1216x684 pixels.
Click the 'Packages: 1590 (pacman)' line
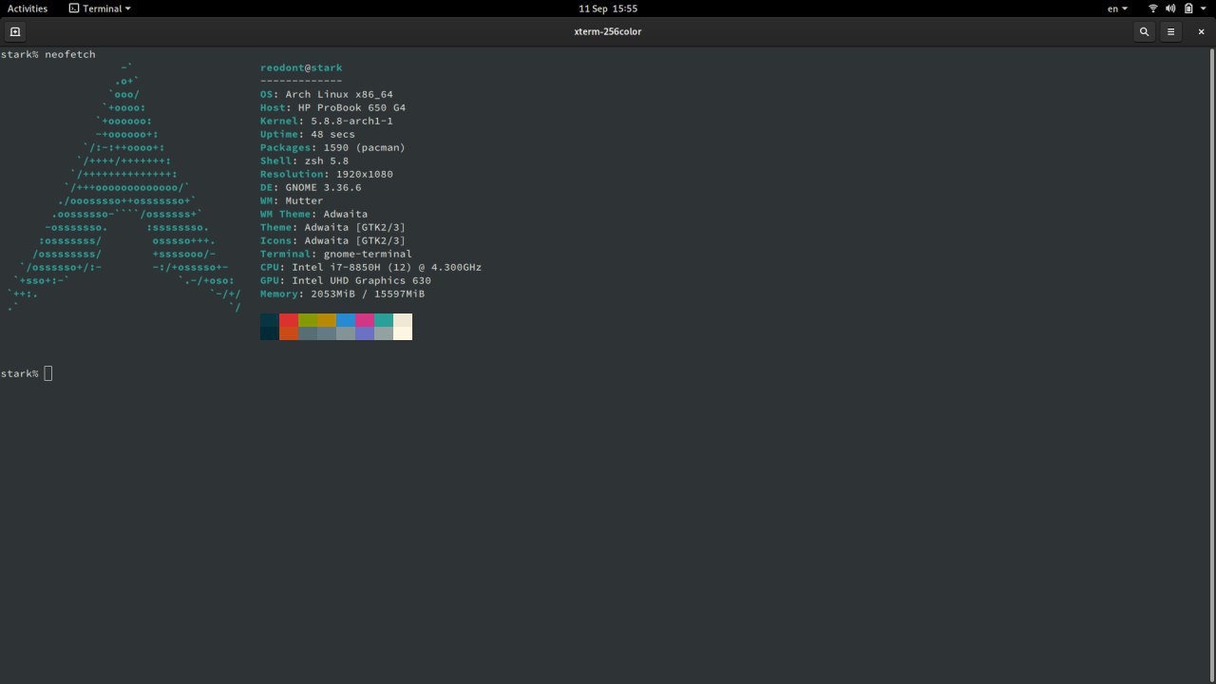(x=332, y=147)
